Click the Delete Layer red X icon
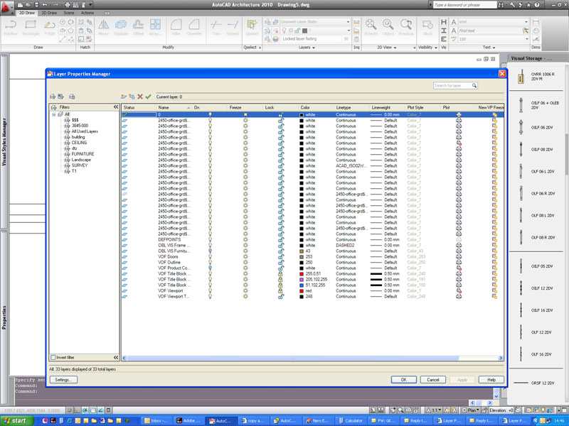 click(140, 97)
